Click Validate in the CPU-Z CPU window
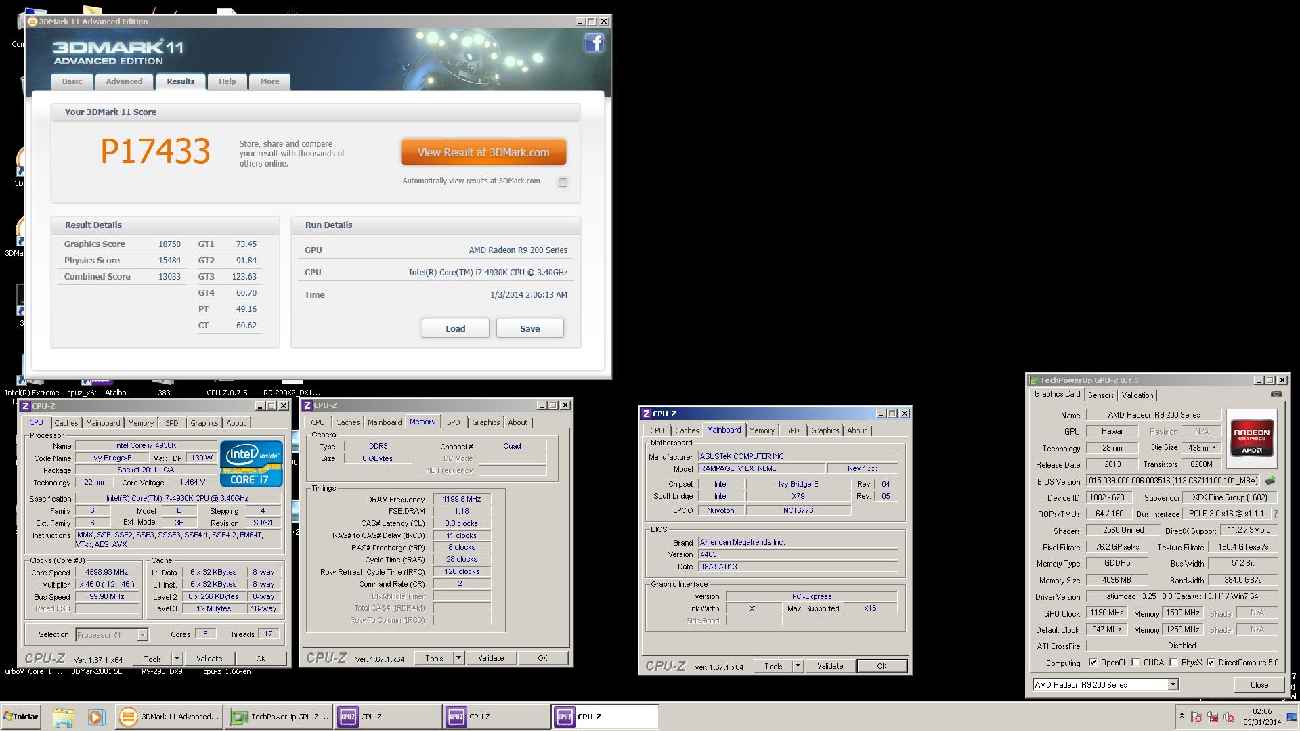Image resolution: width=1300 pixels, height=731 pixels. click(209, 659)
